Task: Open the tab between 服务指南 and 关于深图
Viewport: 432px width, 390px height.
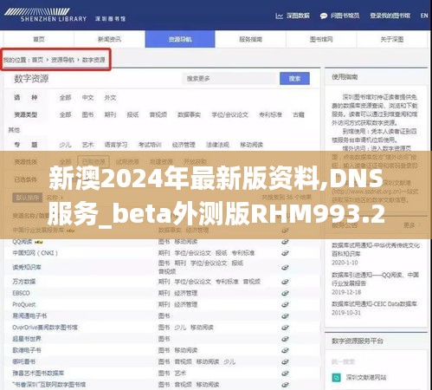Action: (x=321, y=39)
